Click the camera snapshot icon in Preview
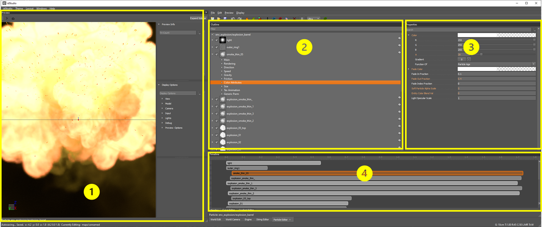 tap(13, 19)
